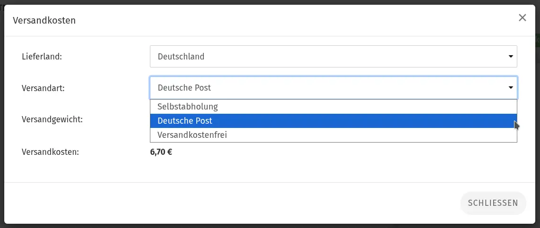The image size is (540, 228).
Task: Choose the highlighted Deutsche Post option
Action: [x=333, y=121]
